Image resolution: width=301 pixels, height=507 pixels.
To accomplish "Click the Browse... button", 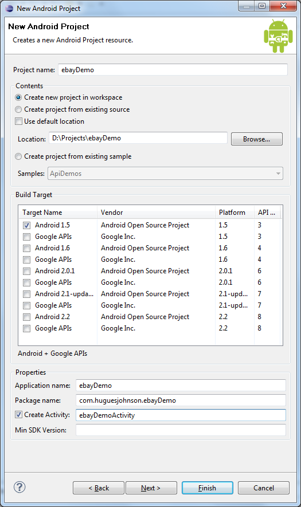I will (x=257, y=139).
